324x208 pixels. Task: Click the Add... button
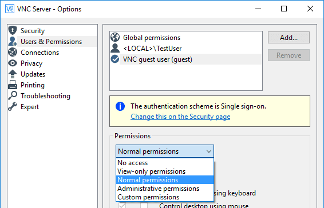coord(289,38)
